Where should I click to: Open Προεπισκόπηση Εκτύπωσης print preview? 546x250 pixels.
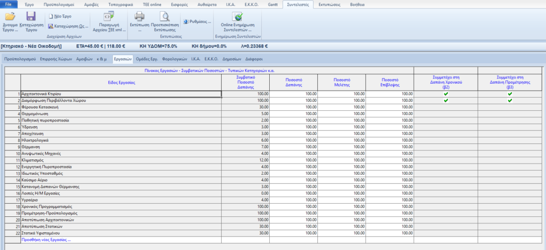pos(164,17)
